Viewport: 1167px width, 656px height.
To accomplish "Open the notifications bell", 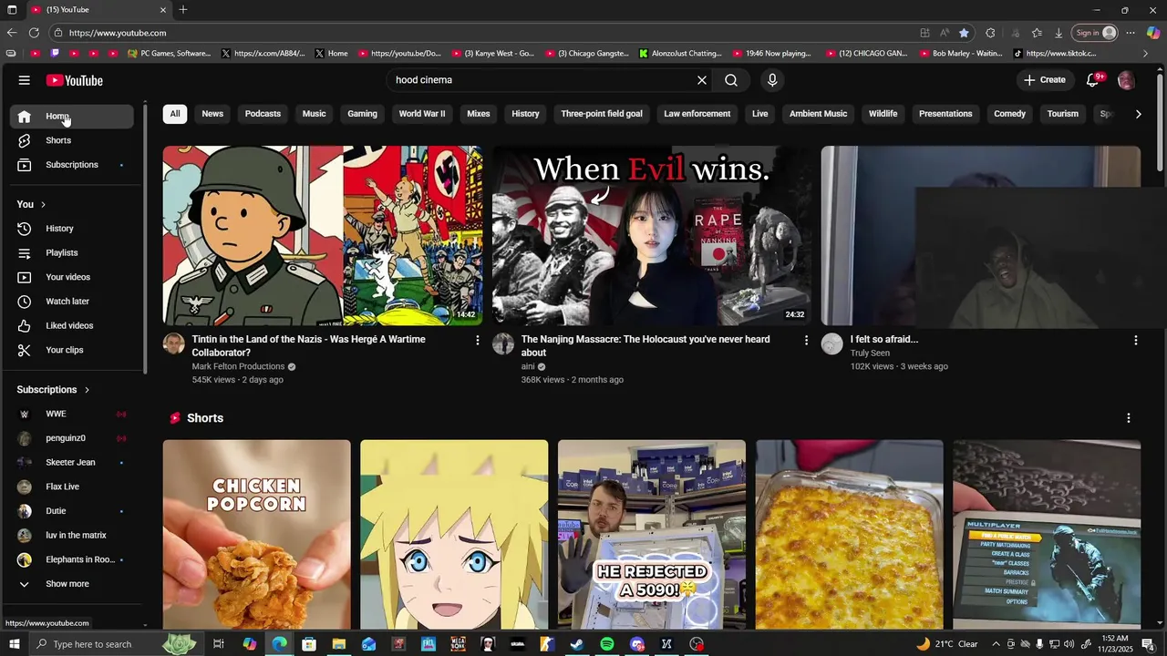I will pos(1092,80).
